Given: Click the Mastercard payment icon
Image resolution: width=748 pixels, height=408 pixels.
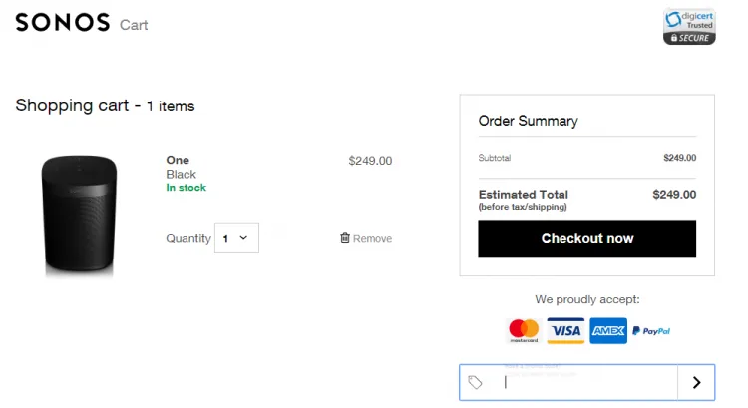Looking at the screenshot, I should [x=524, y=330].
